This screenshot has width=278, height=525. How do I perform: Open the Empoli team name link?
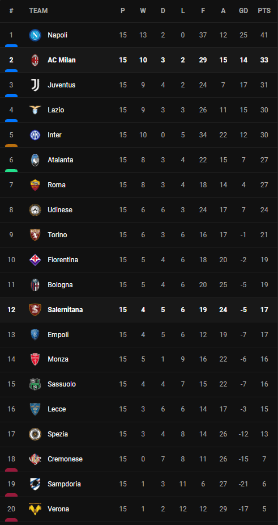58,335
